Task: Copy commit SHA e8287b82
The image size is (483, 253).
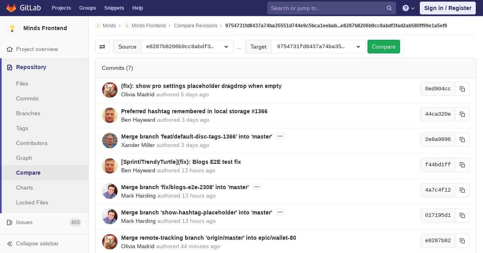Action: pyautogui.click(x=462, y=241)
